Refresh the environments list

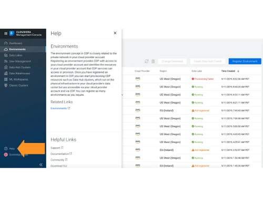click(147, 61)
